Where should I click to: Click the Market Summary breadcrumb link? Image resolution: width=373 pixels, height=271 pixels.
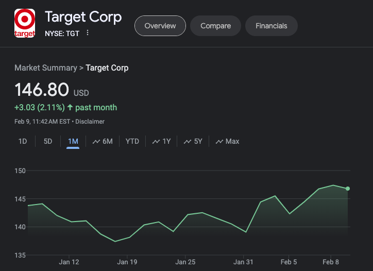(45, 67)
